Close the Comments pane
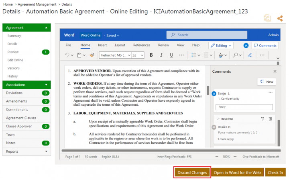The image size is (289, 180). point(275,72)
